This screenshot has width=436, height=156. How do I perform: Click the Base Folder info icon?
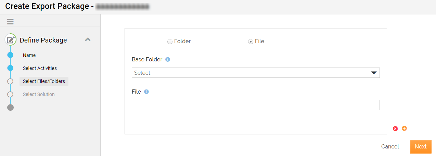(168, 59)
